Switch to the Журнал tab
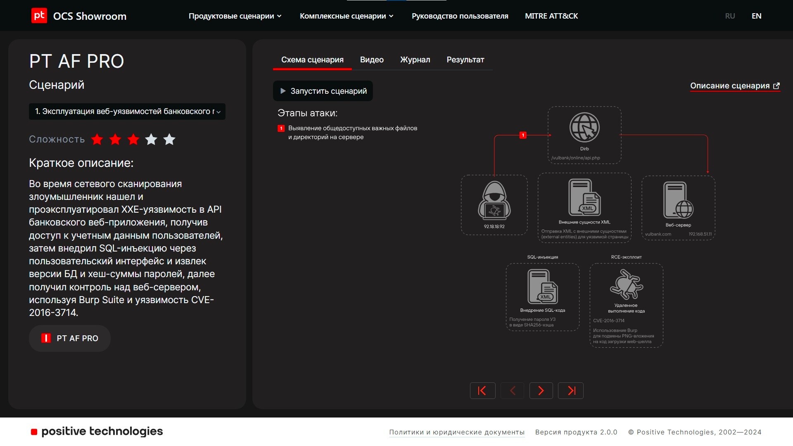The width and height of the screenshot is (793, 446). click(x=415, y=60)
